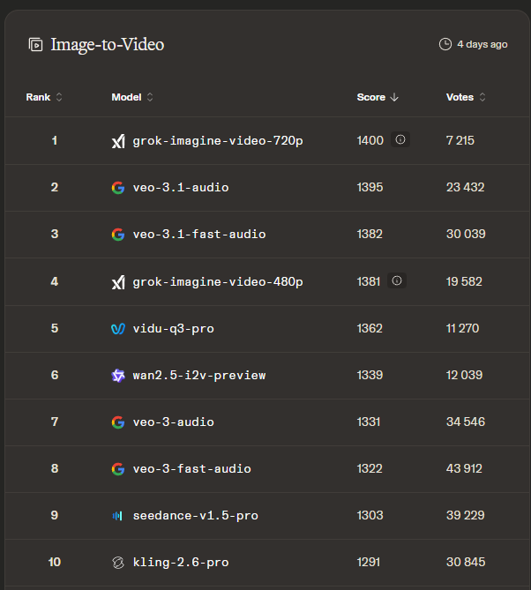The height and width of the screenshot is (590, 531).
Task: Click the Image-to-Video leaderboard icon
Action: (35, 44)
